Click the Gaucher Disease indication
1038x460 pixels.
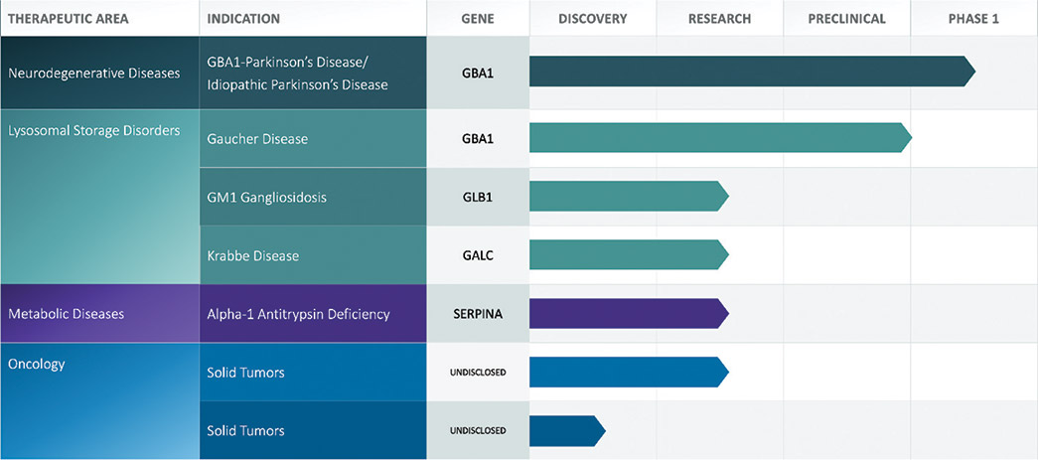click(x=257, y=139)
